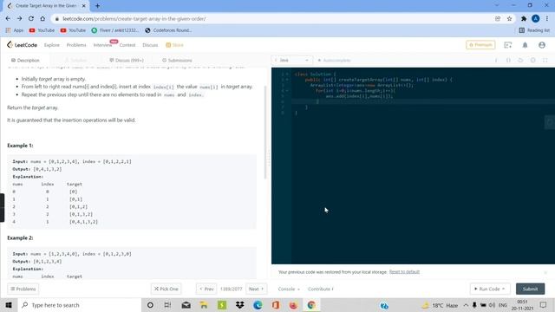Dismiss the restored-code notice
The width and height of the screenshot is (555, 312).
545,272
